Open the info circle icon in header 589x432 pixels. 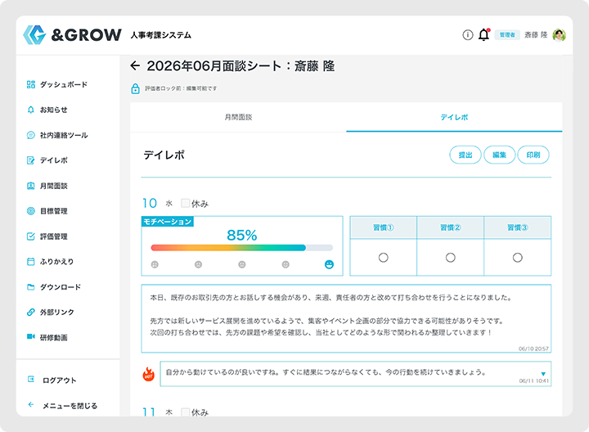coord(468,35)
